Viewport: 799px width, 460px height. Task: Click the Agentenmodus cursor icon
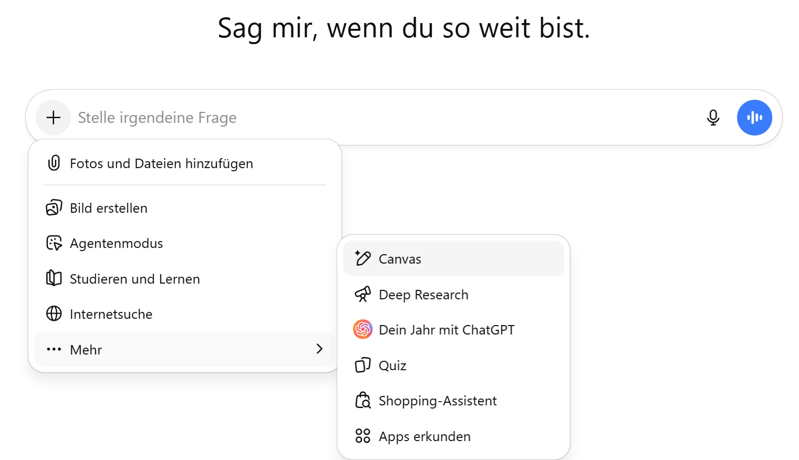tap(54, 243)
